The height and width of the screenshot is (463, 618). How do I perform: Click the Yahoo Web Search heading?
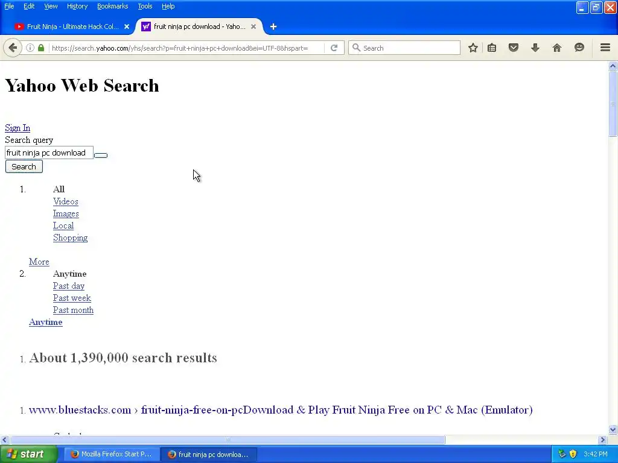[x=82, y=86]
